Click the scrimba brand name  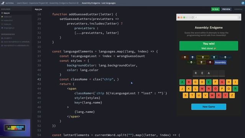(10, 3)
